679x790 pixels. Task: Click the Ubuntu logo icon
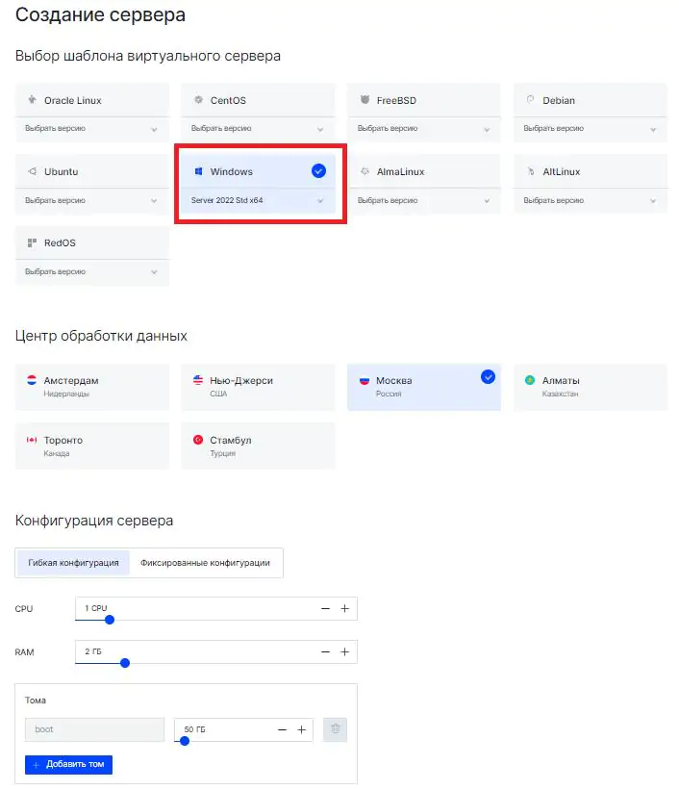tap(33, 171)
